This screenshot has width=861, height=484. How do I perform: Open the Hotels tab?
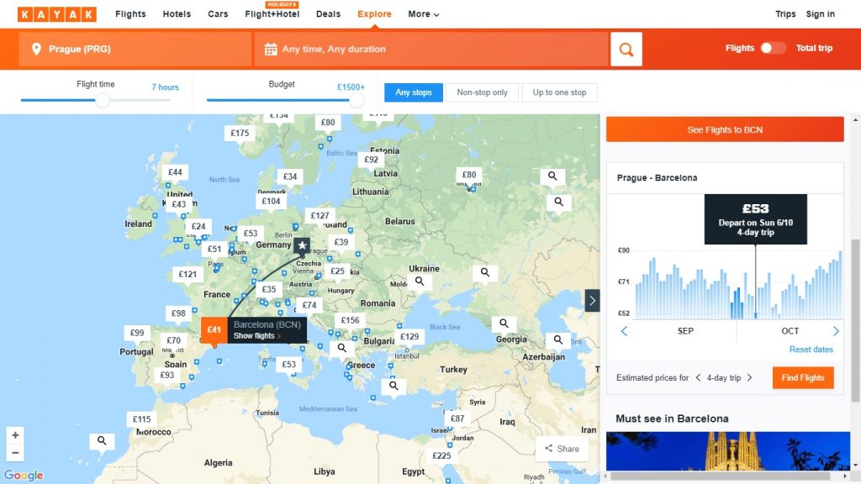177,14
